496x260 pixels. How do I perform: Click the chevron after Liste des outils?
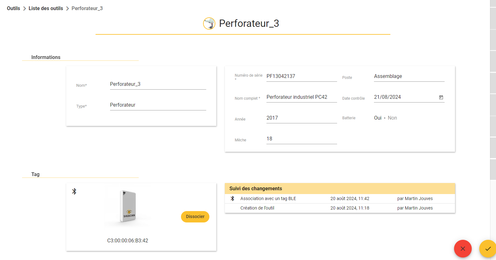point(67,9)
